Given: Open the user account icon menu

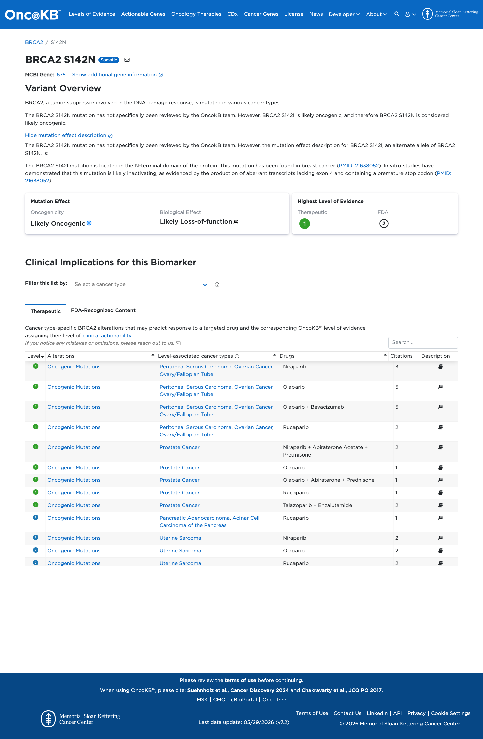Looking at the screenshot, I should 411,14.
